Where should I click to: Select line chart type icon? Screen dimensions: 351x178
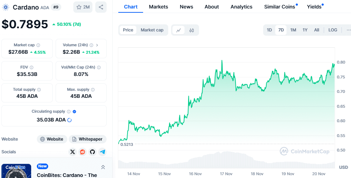[x=179, y=30]
